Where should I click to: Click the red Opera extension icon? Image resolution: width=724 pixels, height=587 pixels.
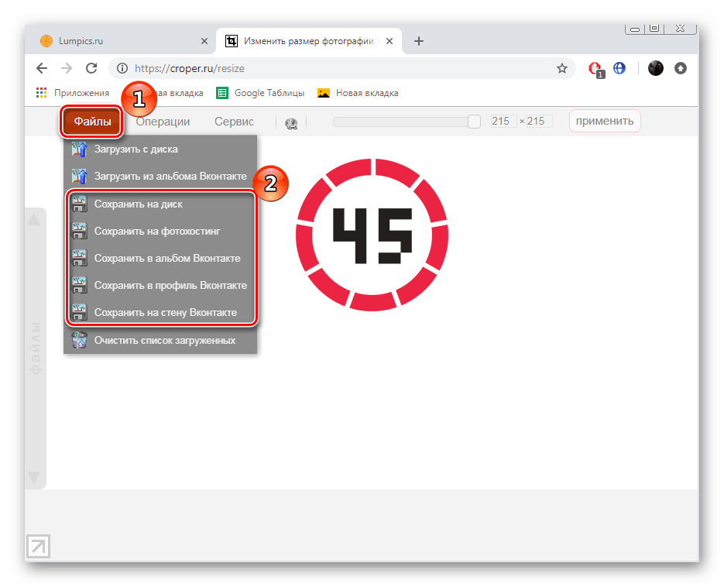[x=596, y=69]
